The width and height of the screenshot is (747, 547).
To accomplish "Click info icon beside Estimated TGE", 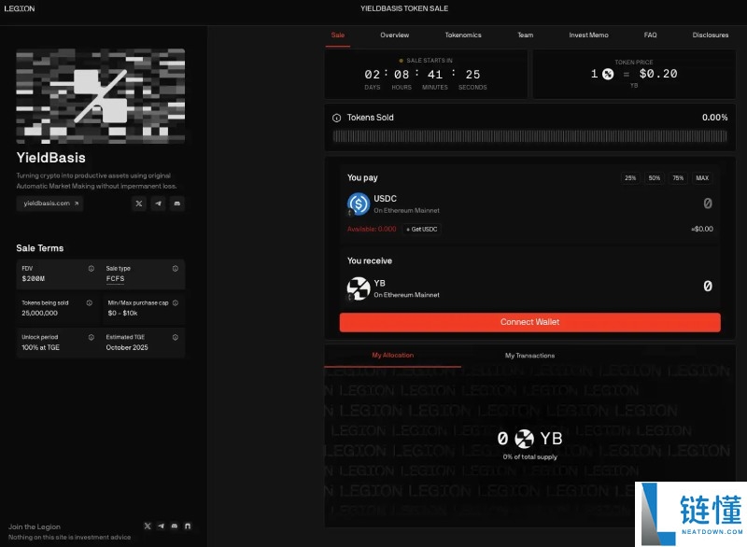I will [x=176, y=337].
